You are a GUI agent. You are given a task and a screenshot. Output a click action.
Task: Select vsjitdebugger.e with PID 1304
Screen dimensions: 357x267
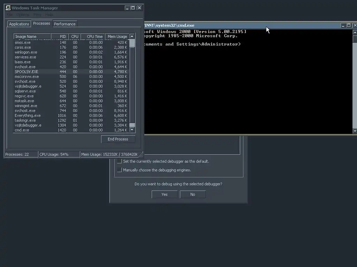click(71, 125)
